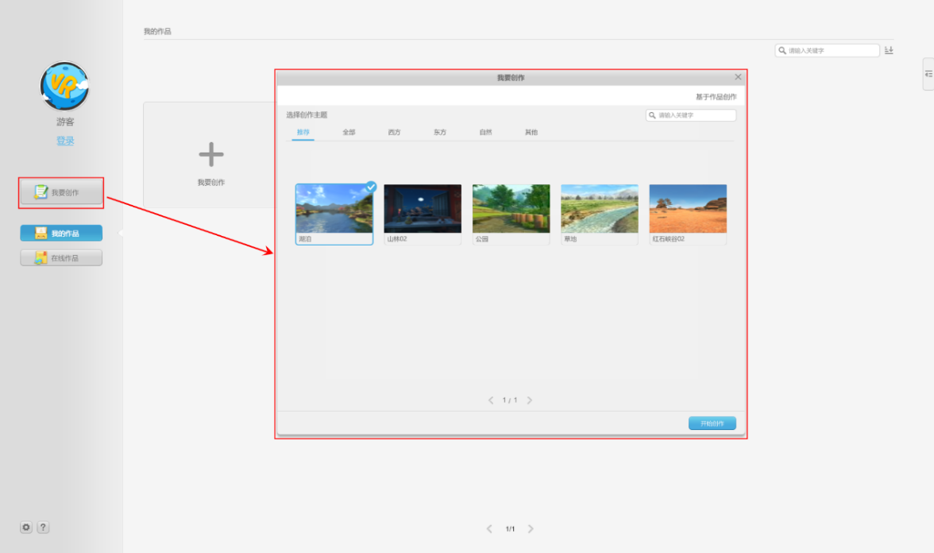Click the 开始创作 button
Image resolution: width=934 pixels, height=553 pixels.
click(x=712, y=423)
